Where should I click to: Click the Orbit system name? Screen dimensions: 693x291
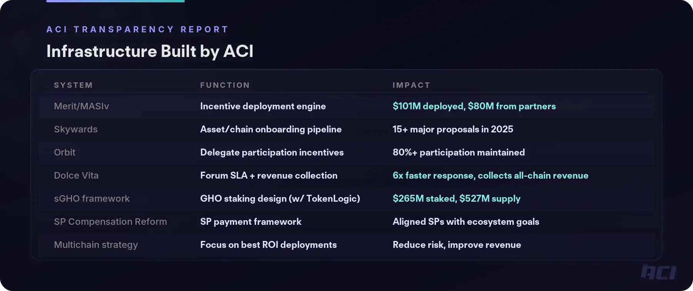[x=65, y=152]
